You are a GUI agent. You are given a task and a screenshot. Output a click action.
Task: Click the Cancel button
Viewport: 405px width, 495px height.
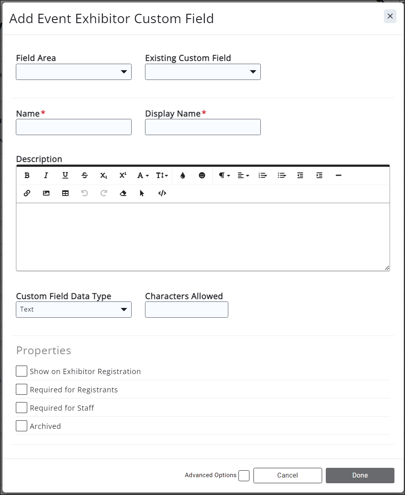pos(288,476)
